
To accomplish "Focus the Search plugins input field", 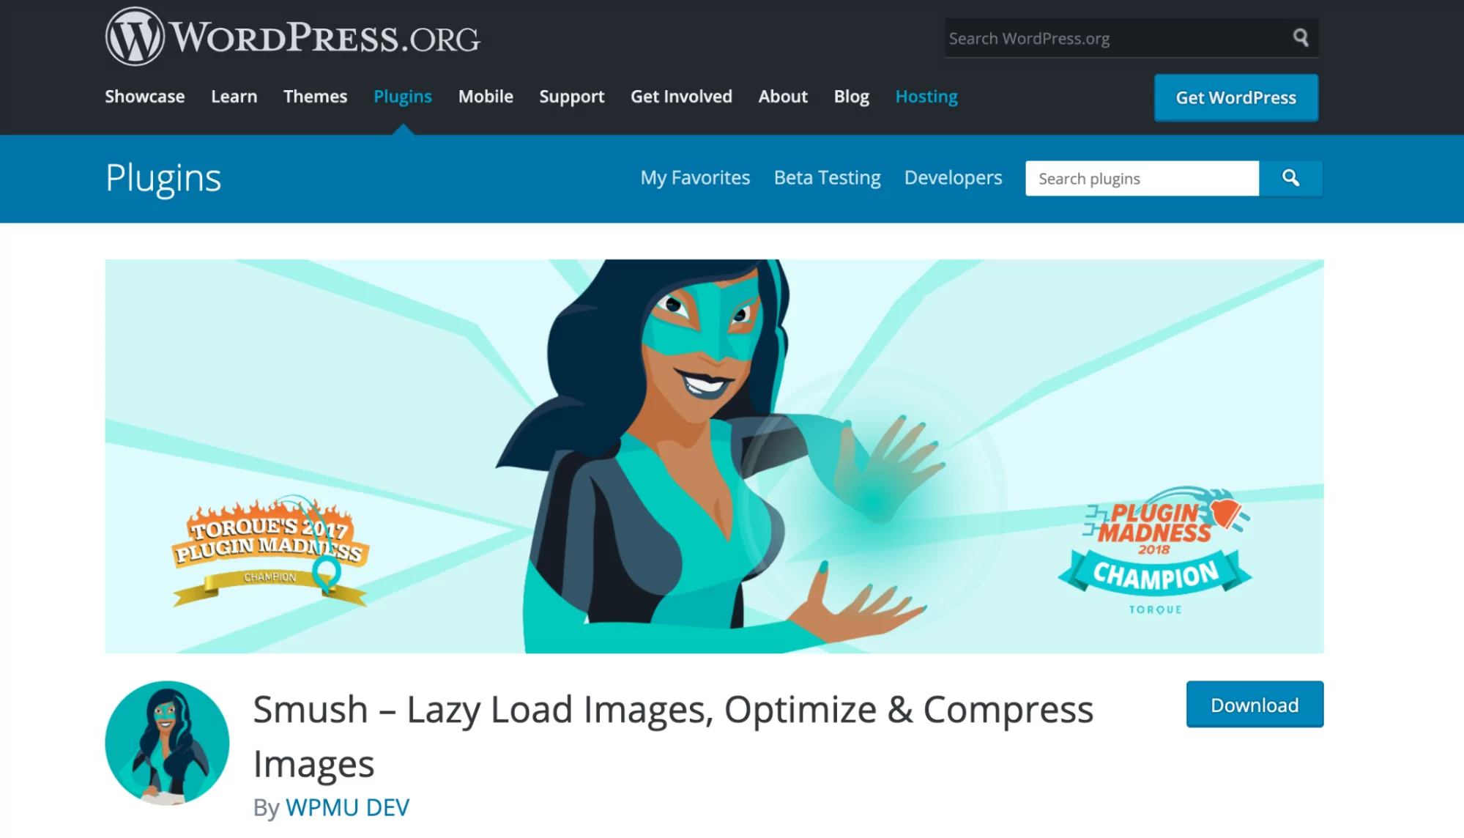I will [1142, 178].
